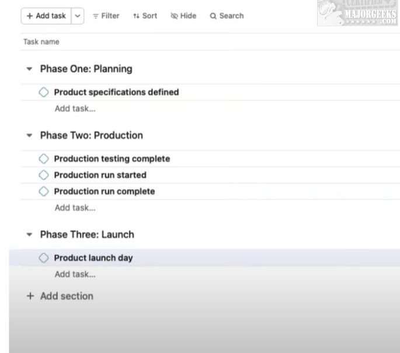Click the Search magnifier icon
400x353 pixels.
(x=213, y=16)
